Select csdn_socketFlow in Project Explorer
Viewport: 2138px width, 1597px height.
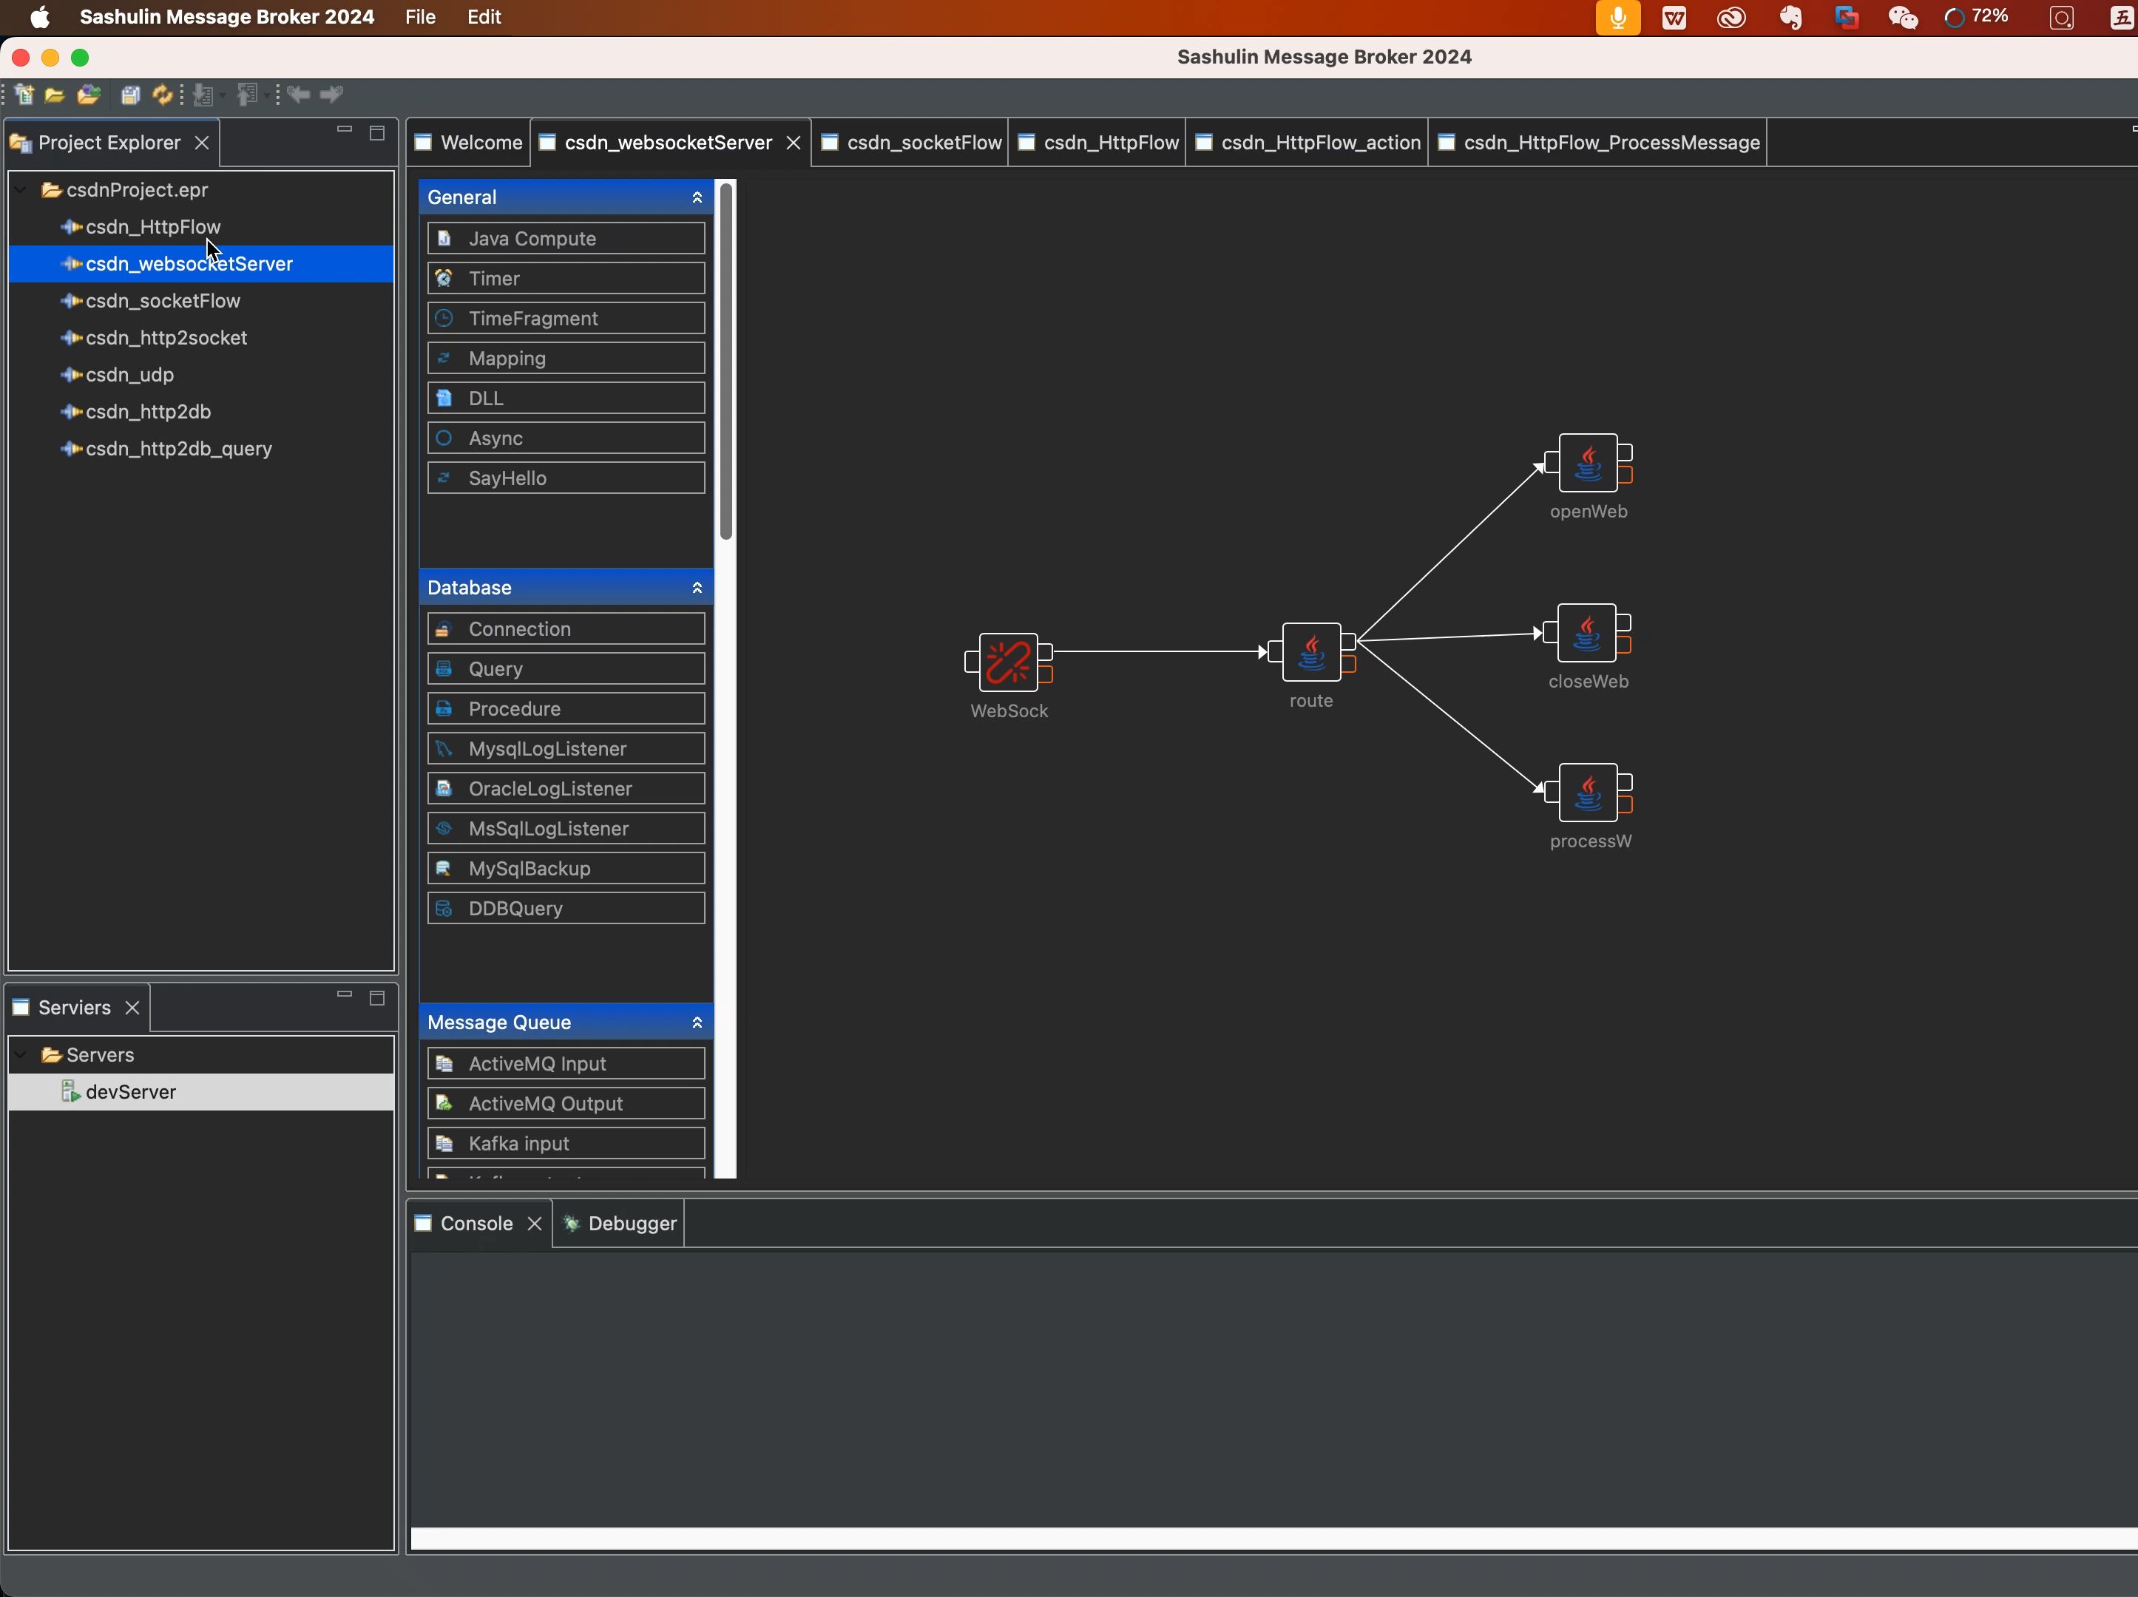tap(161, 299)
